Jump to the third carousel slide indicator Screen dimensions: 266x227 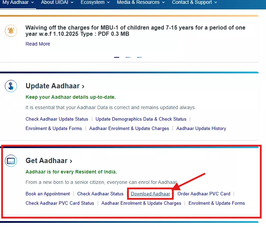click(139, 57)
